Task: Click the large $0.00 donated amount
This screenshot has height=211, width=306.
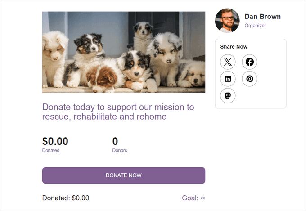Action: coord(55,142)
